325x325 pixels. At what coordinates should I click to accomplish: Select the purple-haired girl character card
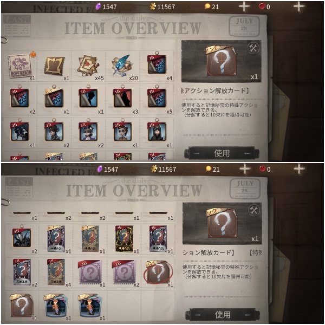coord(88,132)
